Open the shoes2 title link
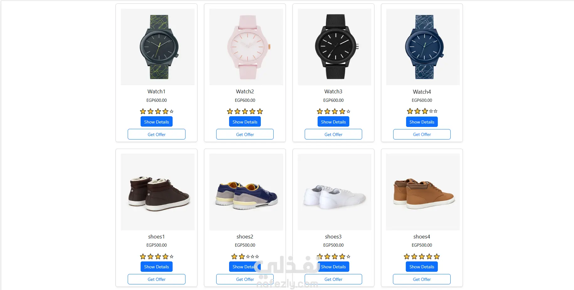 [x=245, y=237]
